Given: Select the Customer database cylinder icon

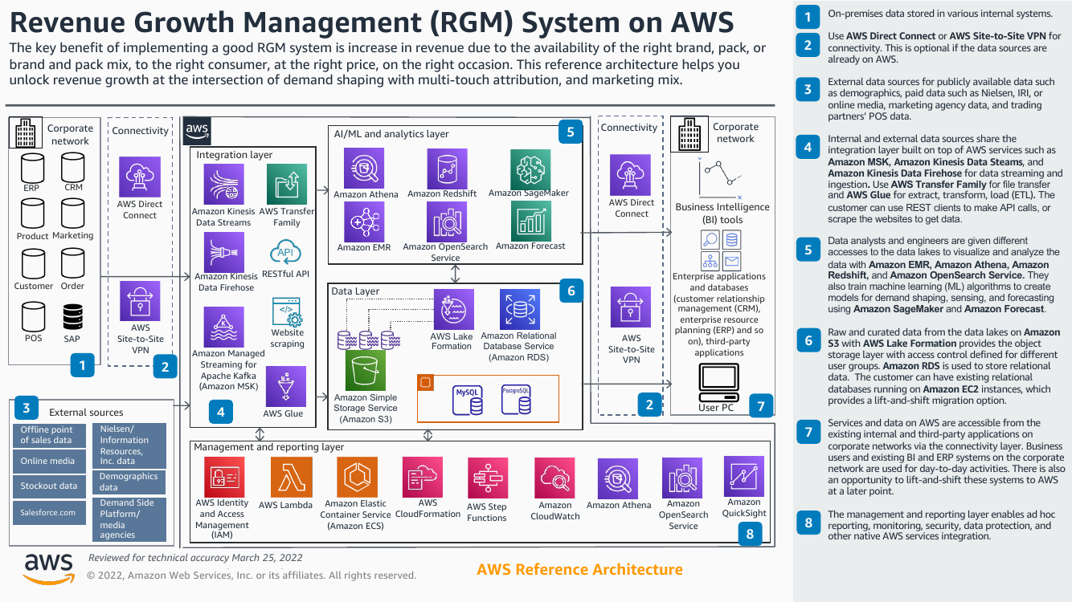Looking at the screenshot, I should click(x=33, y=264).
